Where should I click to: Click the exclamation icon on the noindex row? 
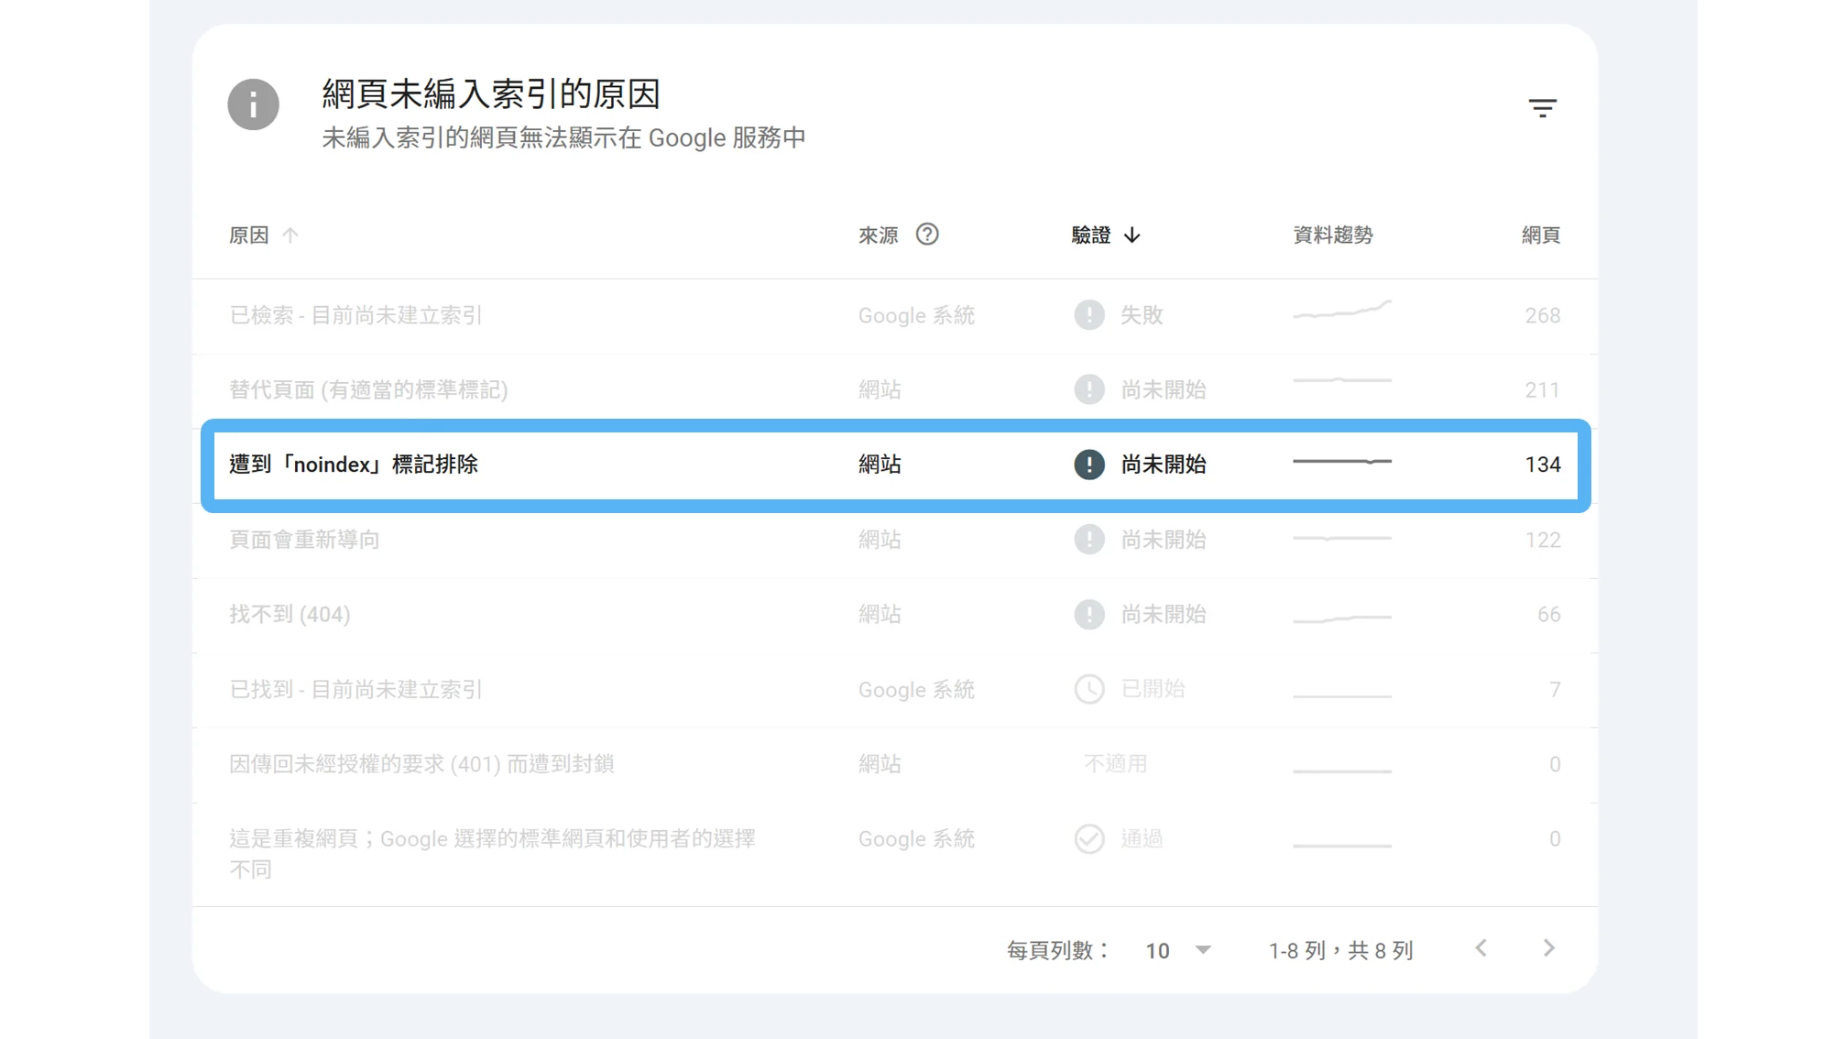1089,465
